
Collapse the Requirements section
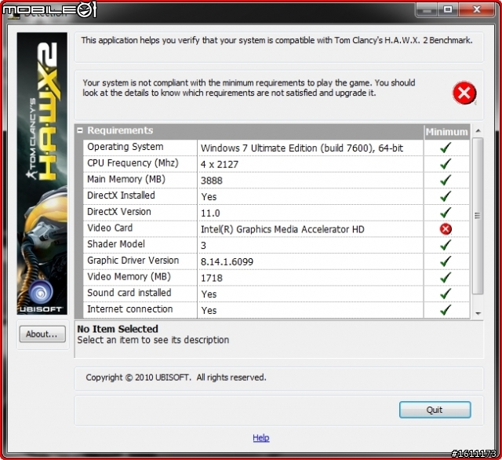click(x=80, y=130)
